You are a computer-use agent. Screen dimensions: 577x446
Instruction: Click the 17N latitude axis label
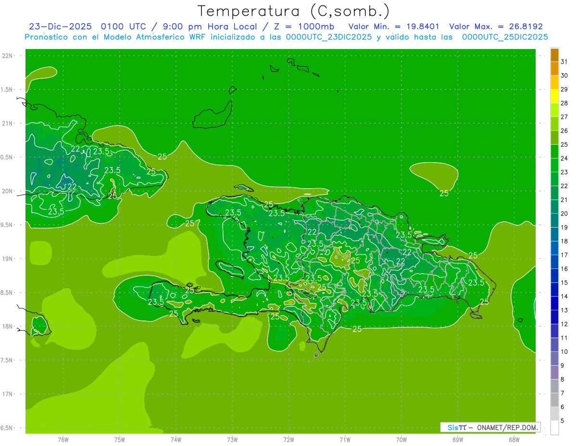pos(8,394)
